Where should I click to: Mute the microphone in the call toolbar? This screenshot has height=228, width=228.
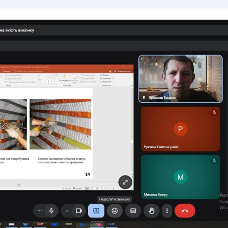(52, 211)
